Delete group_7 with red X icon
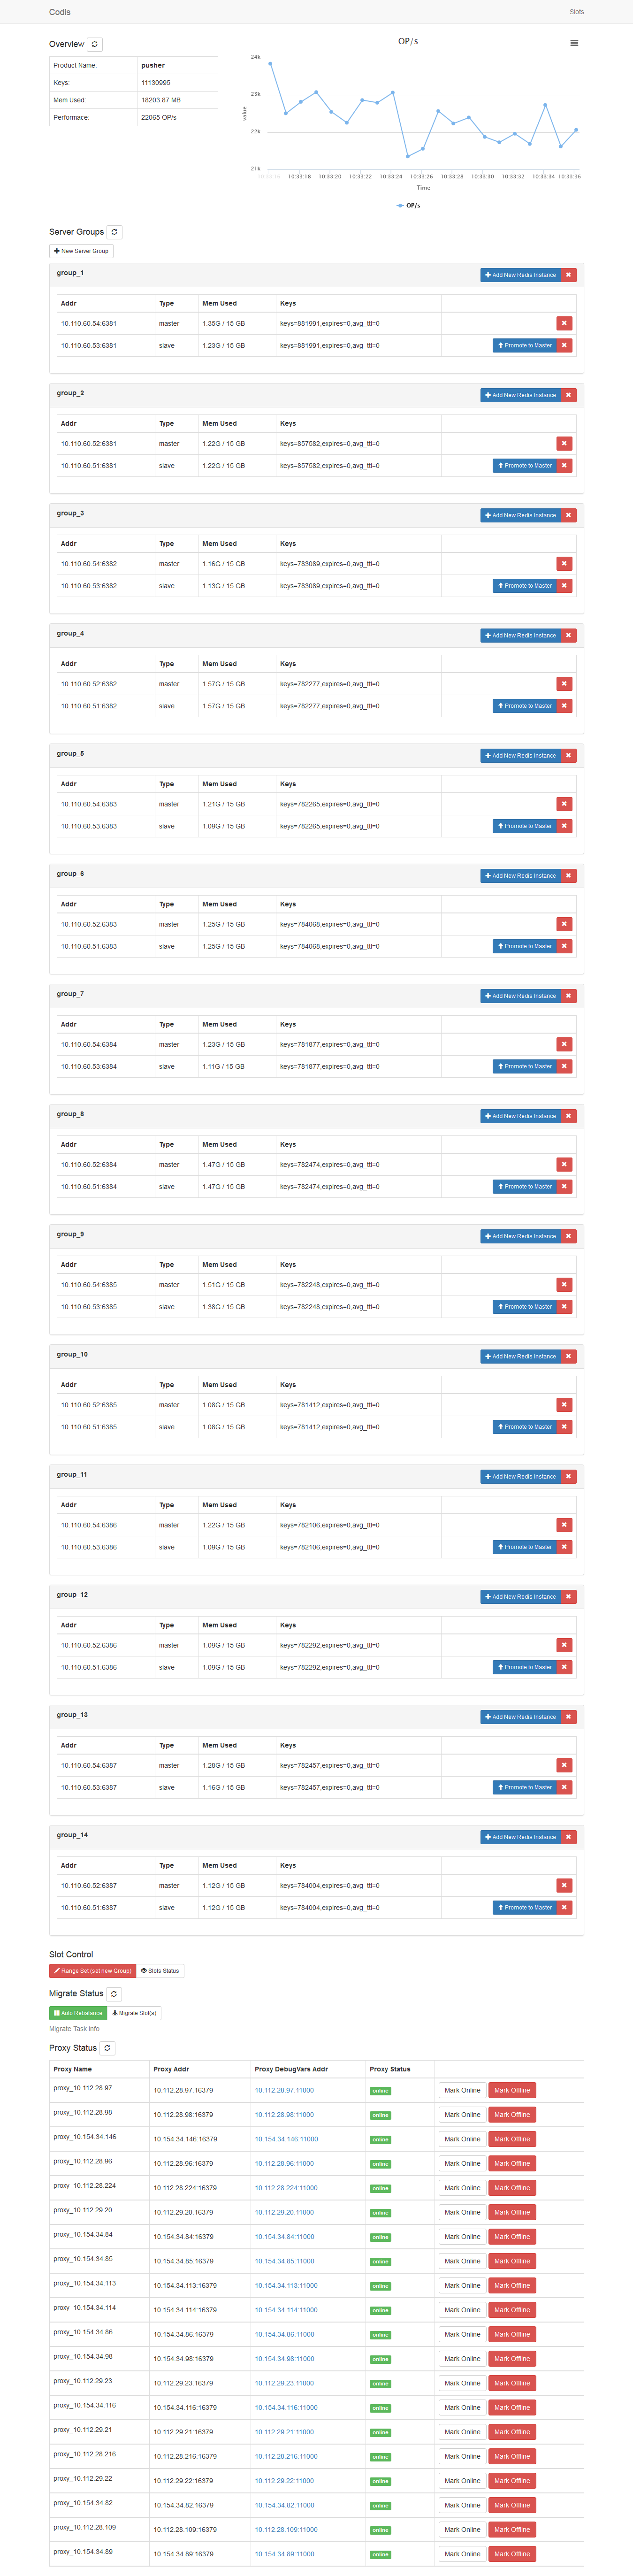This screenshot has width=633, height=2576. (568, 996)
